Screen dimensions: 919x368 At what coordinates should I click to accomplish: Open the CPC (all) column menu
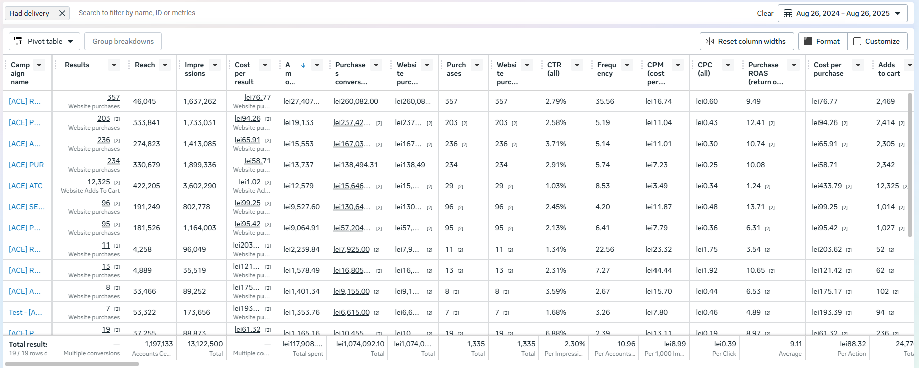(x=728, y=65)
